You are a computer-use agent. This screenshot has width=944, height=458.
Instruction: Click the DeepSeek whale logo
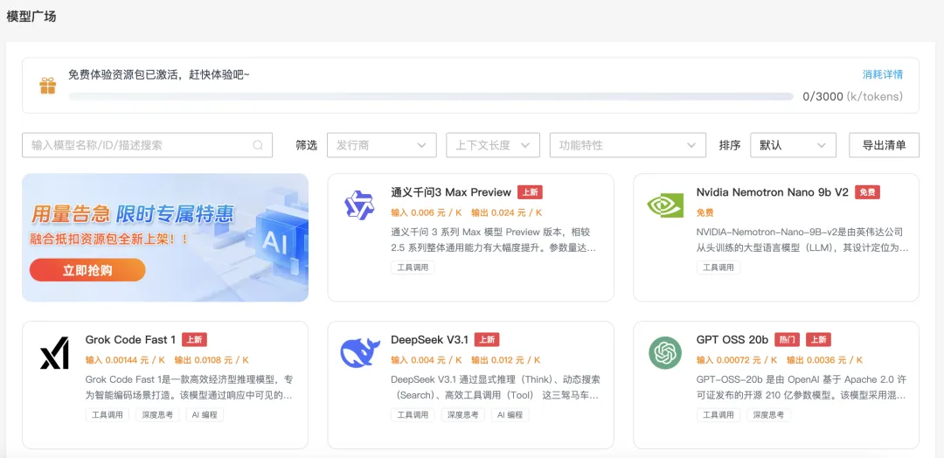[x=359, y=352]
